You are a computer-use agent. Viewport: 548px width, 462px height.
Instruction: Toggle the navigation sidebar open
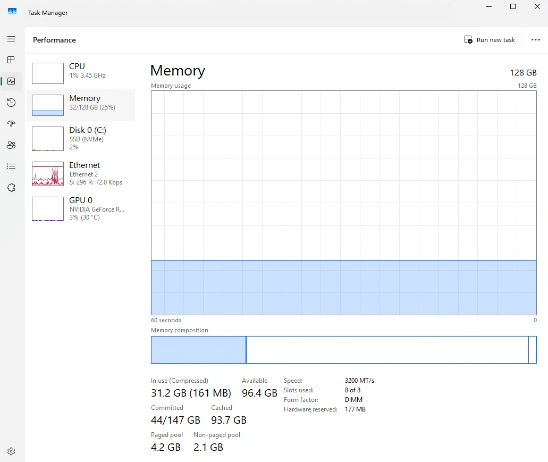pyautogui.click(x=11, y=39)
